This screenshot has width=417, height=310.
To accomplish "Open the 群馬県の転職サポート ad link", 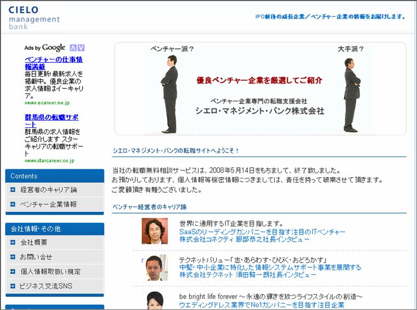I will coord(52,121).
